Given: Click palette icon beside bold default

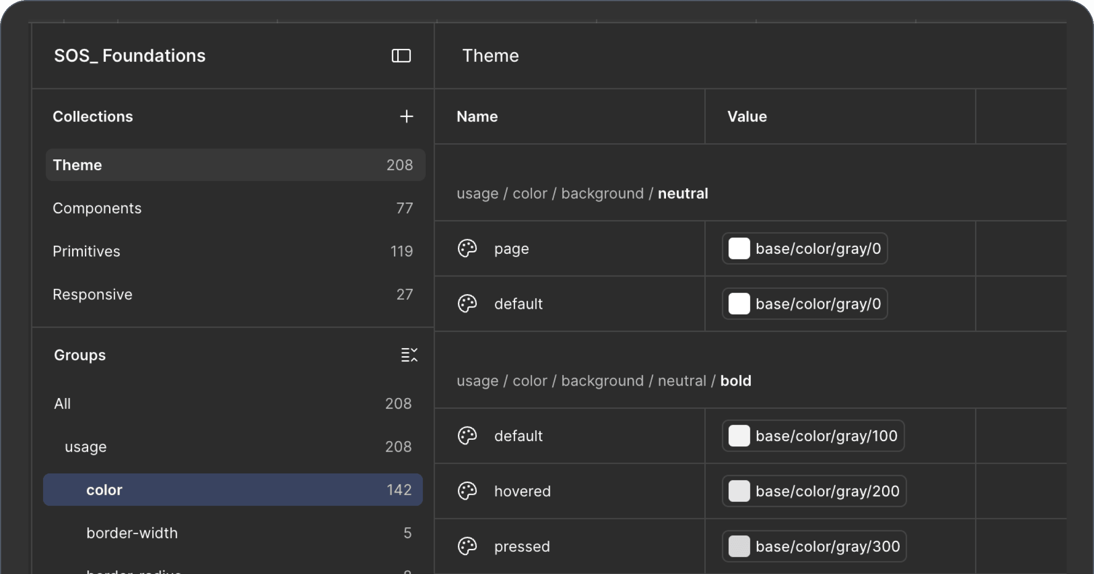Looking at the screenshot, I should [x=467, y=435].
